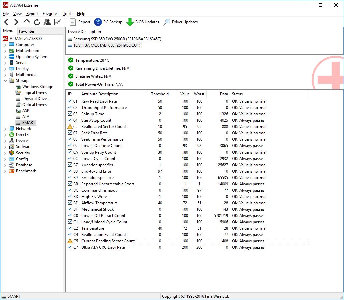Expand the Software tree node
This screenshot has width=344, height=300.
pyautogui.click(x=5, y=147)
